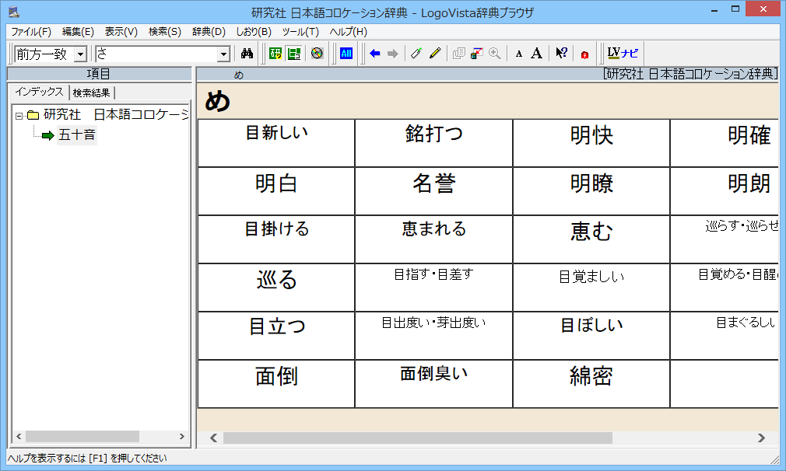Click the content horizontal scrollbar right arrow

coord(762,438)
